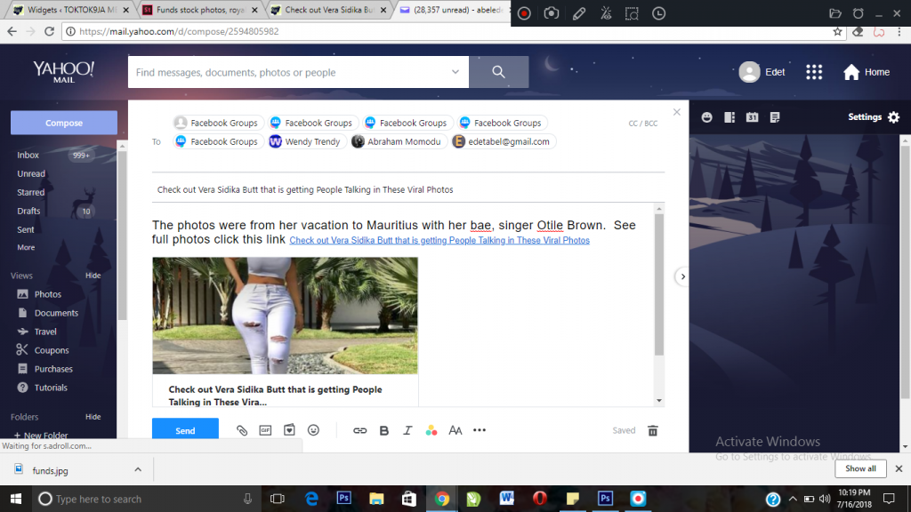Viewport: 911px width, 512px height.
Task: Open the list view icon in right panel
Action: point(730,117)
